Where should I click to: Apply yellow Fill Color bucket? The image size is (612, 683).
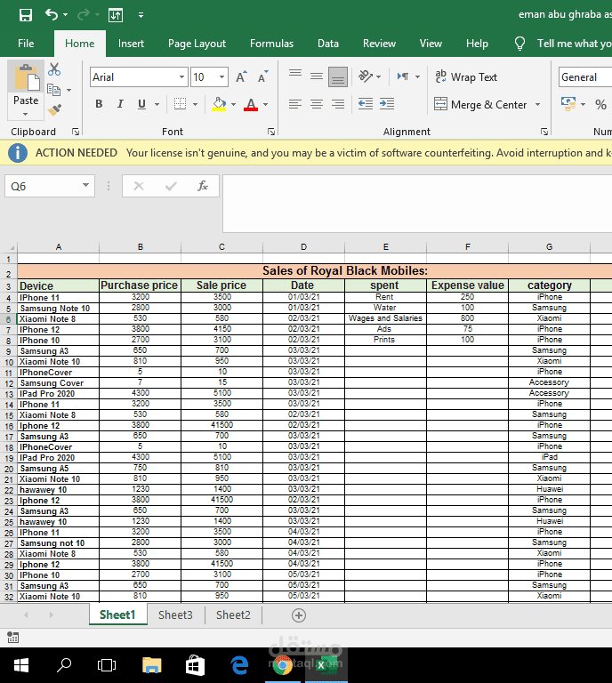pyautogui.click(x=219, y=104)
